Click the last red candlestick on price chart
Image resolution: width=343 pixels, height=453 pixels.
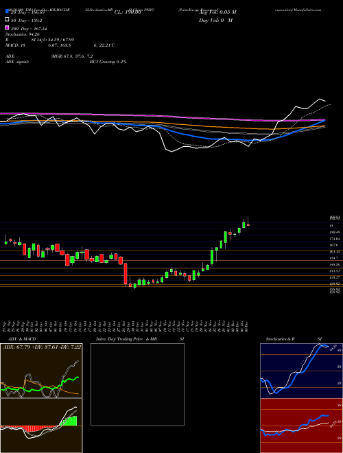point(248,224)
